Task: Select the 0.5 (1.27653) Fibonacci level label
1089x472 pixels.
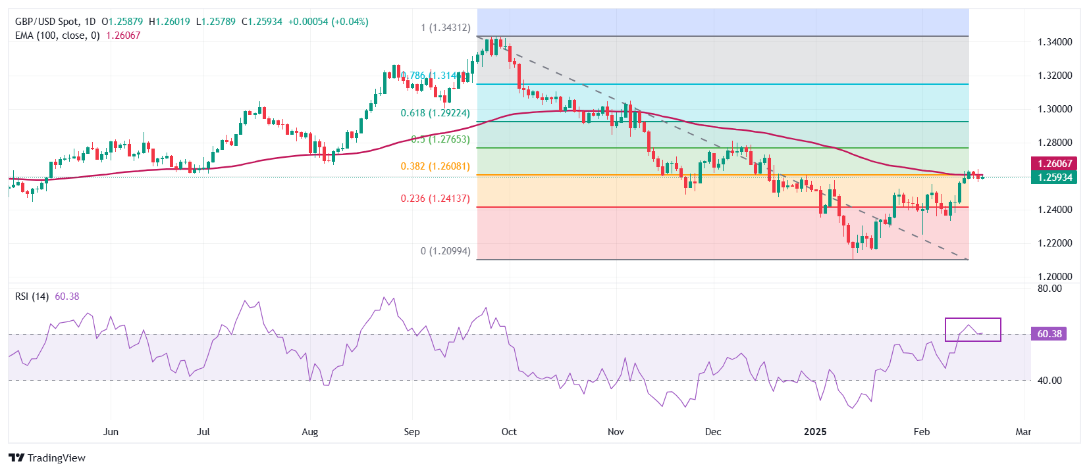Action: pos(440,139)
